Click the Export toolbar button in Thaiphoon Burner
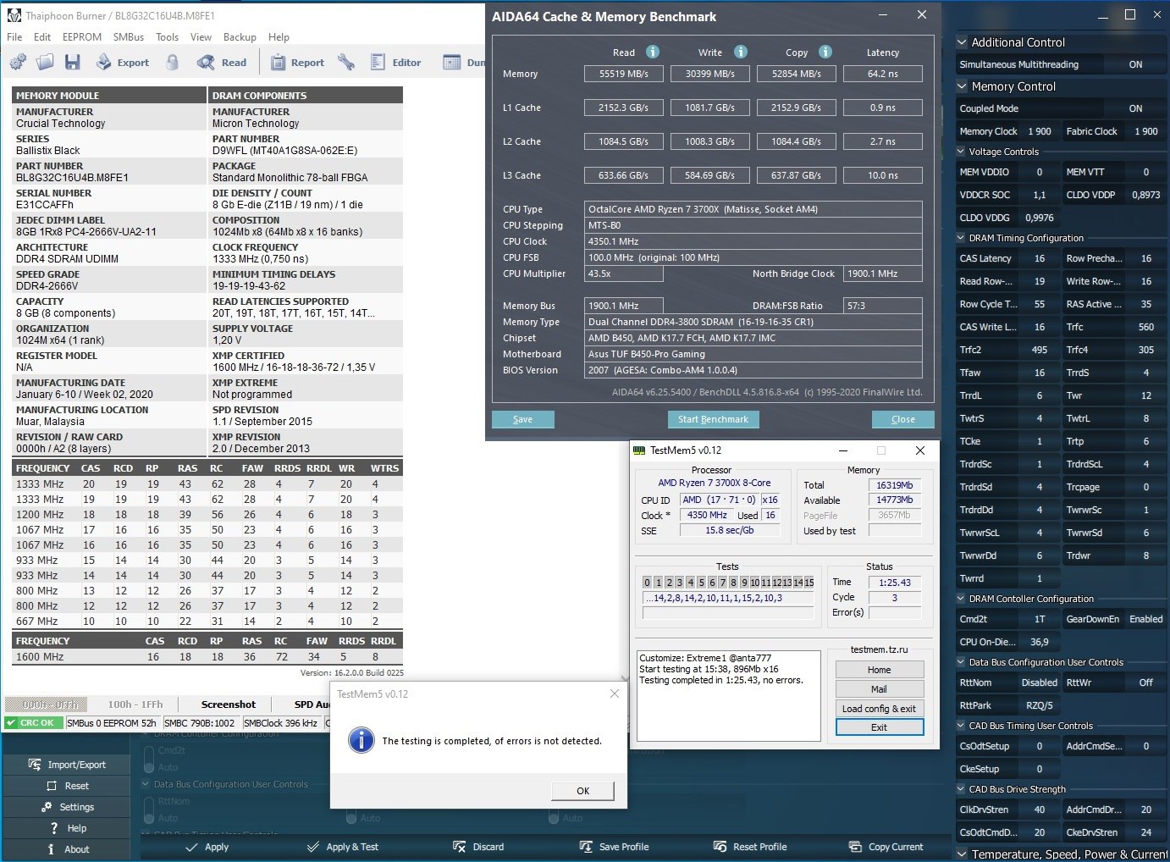Viewport: 1170px width, 862px height. pyautogui.click(x=122, y=62)
